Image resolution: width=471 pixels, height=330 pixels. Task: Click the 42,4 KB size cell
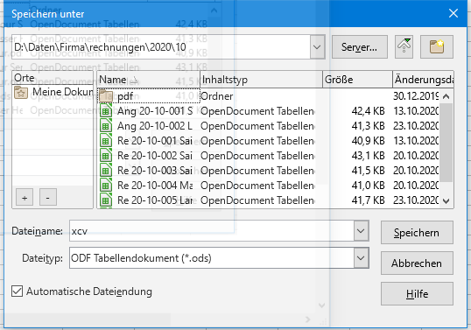(368, 111)
